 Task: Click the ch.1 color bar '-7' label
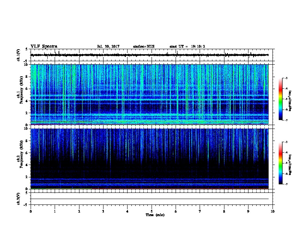286,120
